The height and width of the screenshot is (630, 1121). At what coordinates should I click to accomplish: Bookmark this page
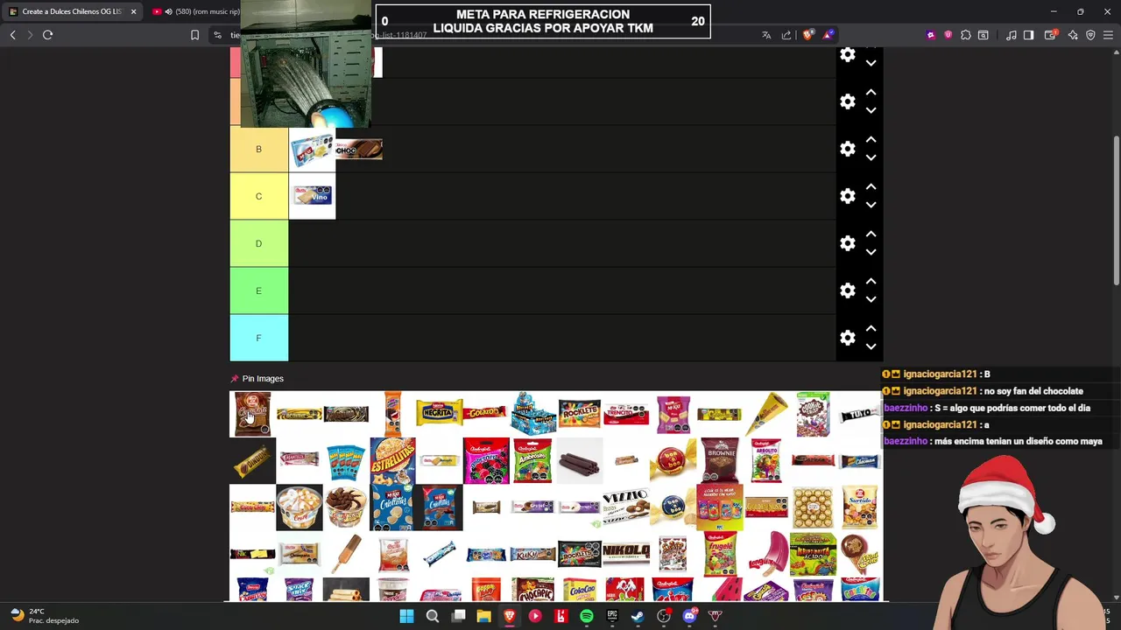194,35
